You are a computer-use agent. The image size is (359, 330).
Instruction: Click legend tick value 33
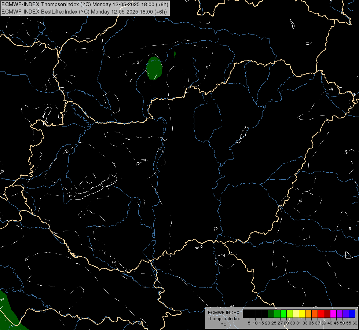[305, 323]
